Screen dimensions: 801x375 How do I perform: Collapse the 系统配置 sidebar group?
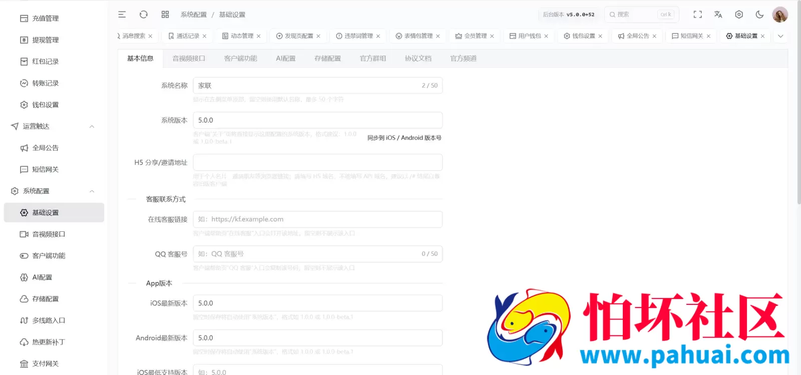pos(54,191)
